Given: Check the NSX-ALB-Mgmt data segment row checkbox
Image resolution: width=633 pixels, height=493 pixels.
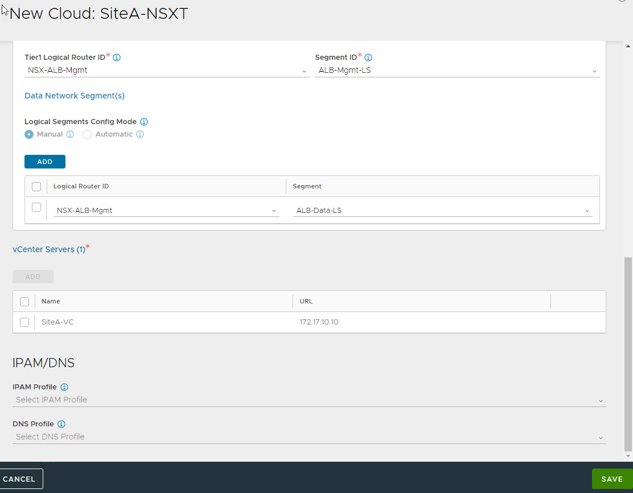Looking at the screenshot, I should 36,207.
